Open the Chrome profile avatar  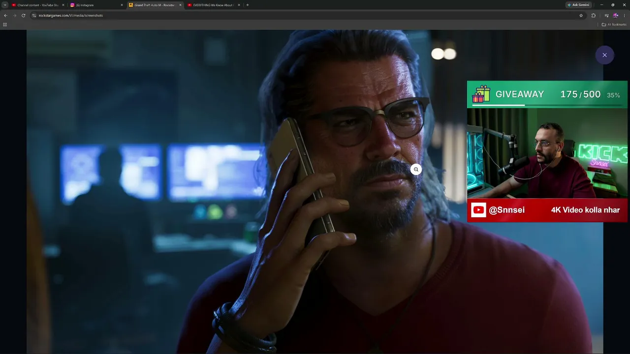click(x=615, y=15)
